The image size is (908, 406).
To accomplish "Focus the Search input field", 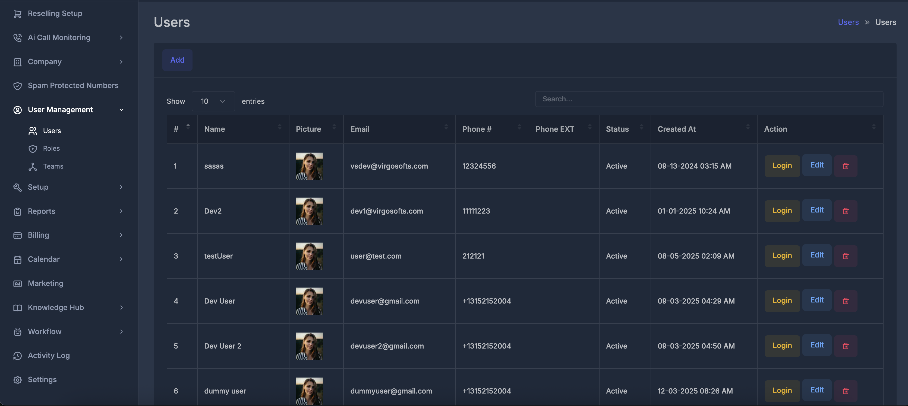I will tap(709, 99).
